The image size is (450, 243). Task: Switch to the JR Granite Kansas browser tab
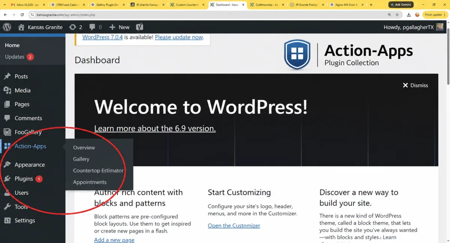[148, 5]
